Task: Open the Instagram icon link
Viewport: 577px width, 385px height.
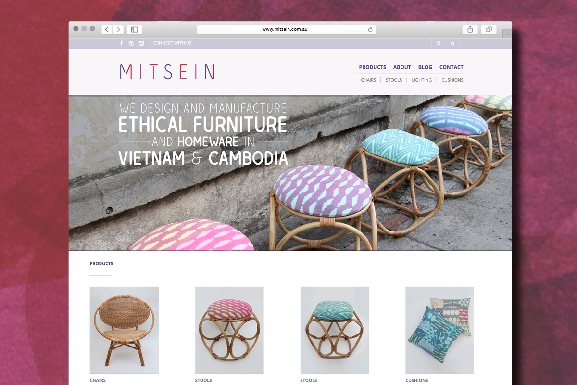Action: coord(141,43)
